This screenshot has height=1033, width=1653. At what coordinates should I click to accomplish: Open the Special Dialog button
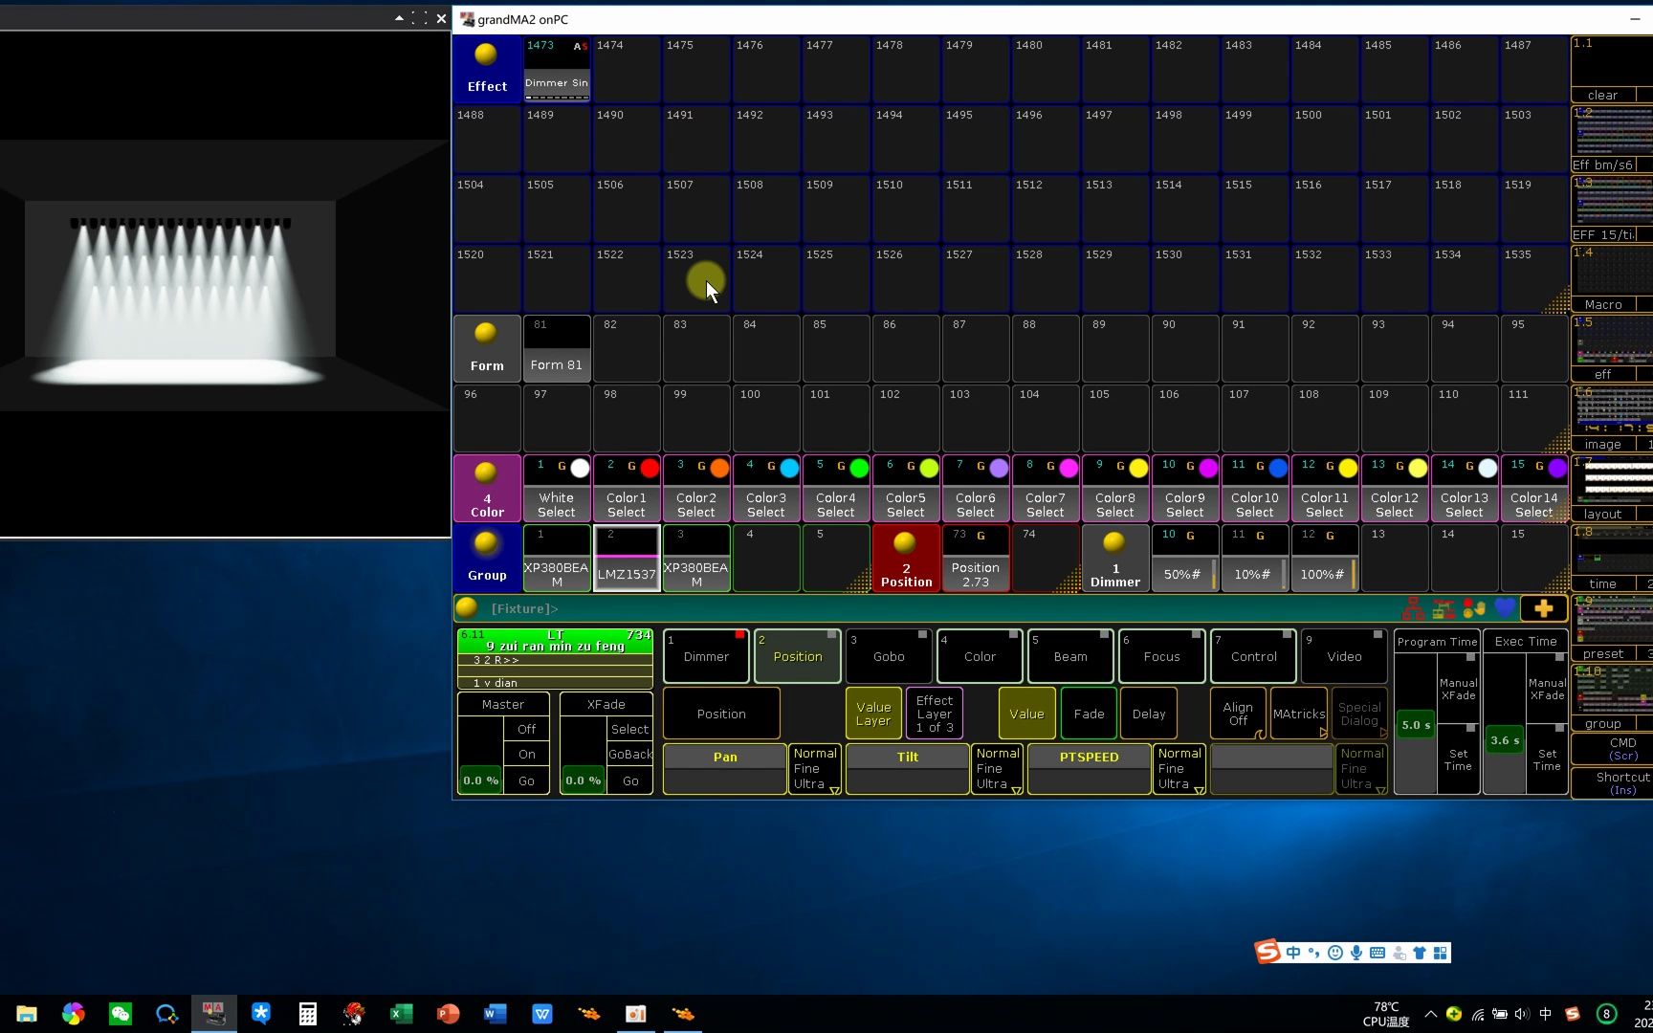pyautogui.click(x=1359, y=714)
